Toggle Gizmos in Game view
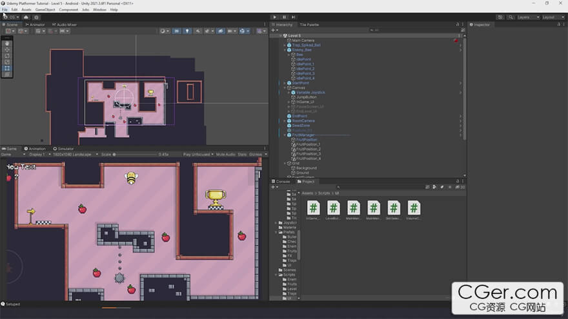The image size is (568, 319). coord(256,155)
